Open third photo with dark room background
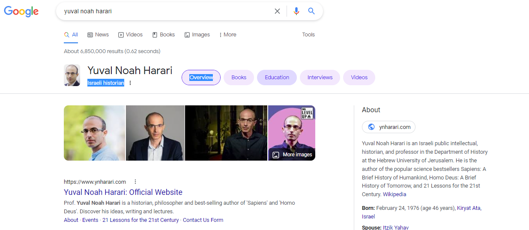Screen dimensions: 529x230 coord(226,133)
